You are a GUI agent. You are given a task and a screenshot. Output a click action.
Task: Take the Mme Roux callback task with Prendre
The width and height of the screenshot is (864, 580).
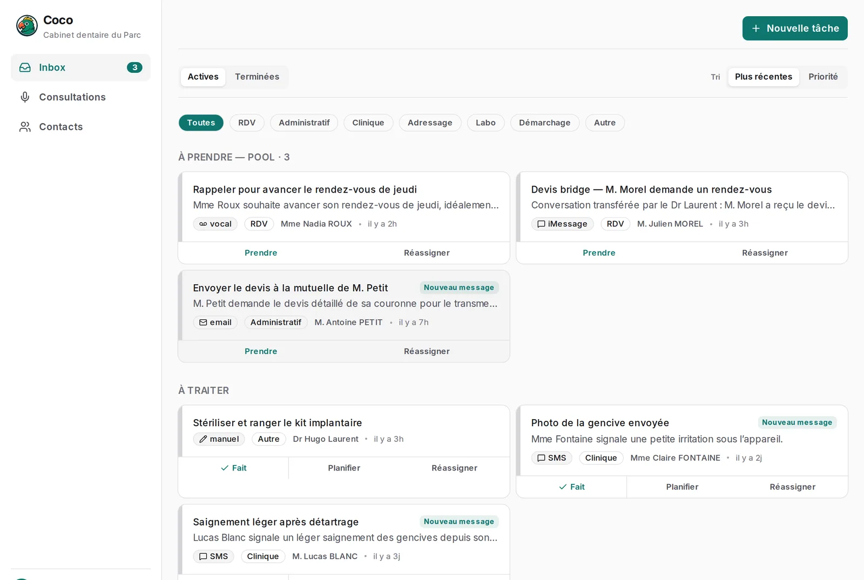pos(261,253)
